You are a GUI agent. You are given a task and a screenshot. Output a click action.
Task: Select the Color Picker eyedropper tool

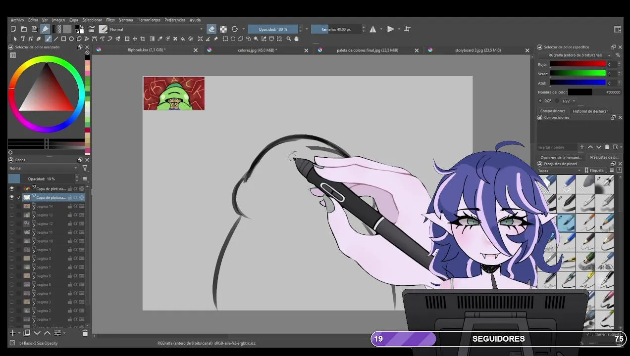click(160, 39)
